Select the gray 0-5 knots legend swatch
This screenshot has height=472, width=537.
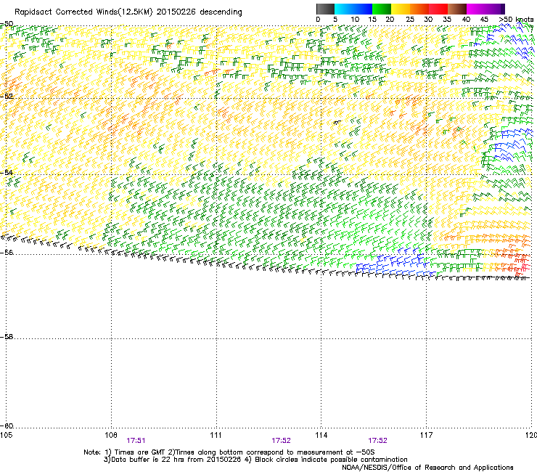[x=325, y=9]
